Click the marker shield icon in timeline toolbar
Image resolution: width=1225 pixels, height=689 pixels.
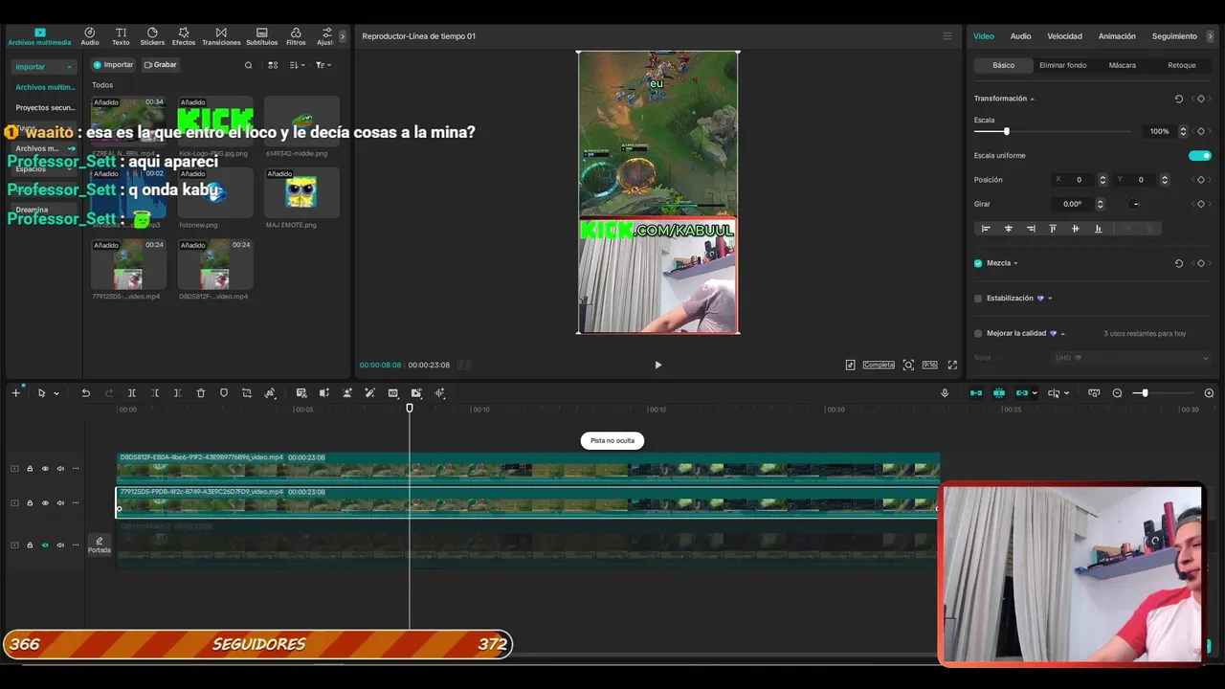(x=224, y=393)
